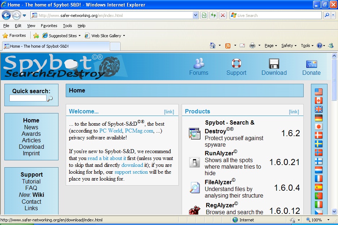The image size is (338, 225).
Task: Open Imprint in the sidebar
Action: pyautogui.click(x=31, y=153)
